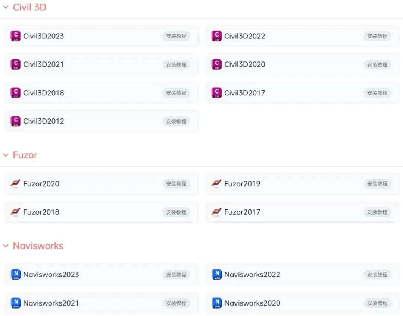Click the Civil3D2012 app icon

pyautogui.click(x=15, y=121)
